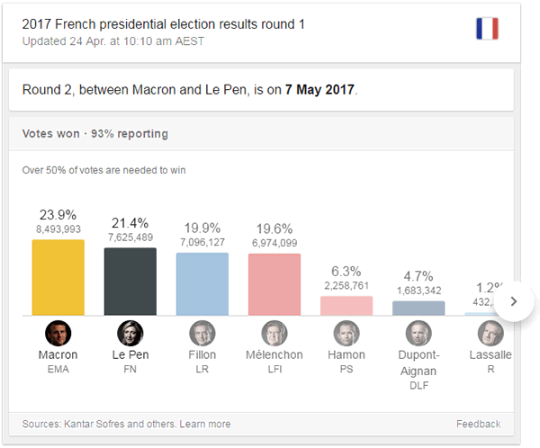Show more candidates with right chevron
This screenshot has height=448, width=540.
click(x=513, y=302)
